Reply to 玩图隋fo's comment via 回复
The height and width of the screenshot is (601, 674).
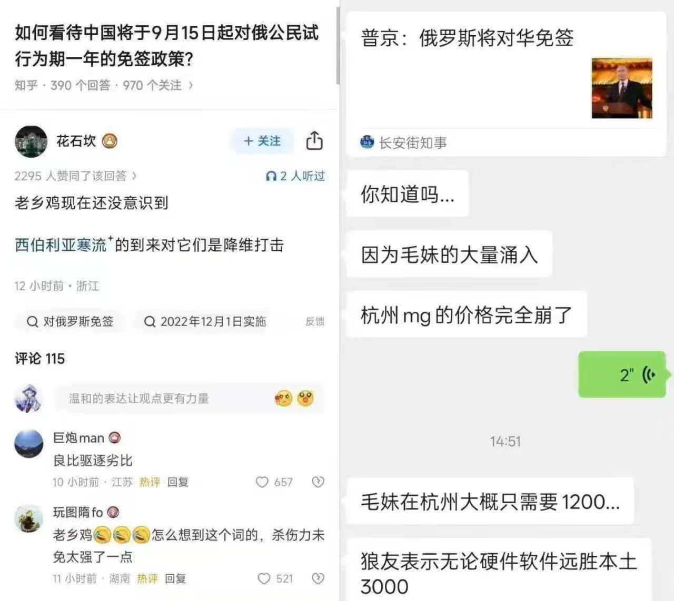175,578
